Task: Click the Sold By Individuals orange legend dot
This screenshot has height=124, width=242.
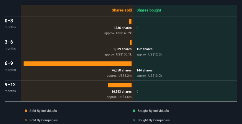Action: point(26,111)
